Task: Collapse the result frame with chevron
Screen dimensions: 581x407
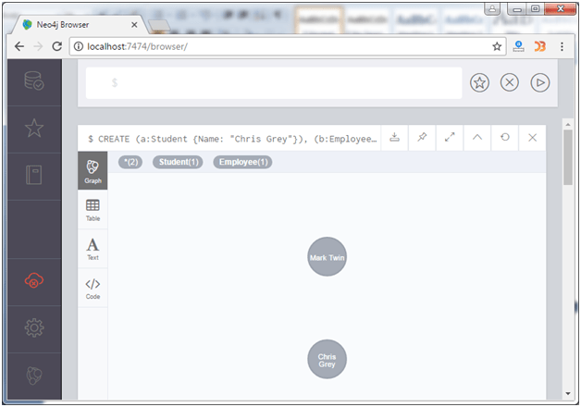Action: click(x=477, y=138)
